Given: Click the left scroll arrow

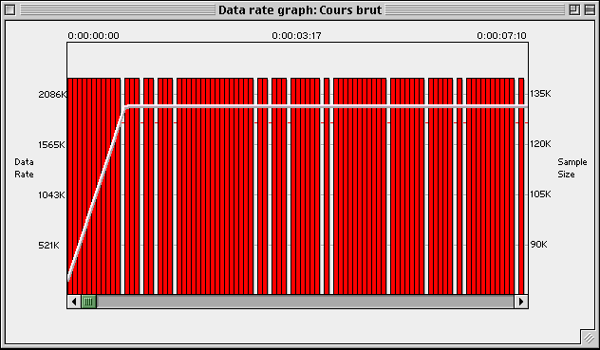Looking at the screenshot, I should coord(74,302).
